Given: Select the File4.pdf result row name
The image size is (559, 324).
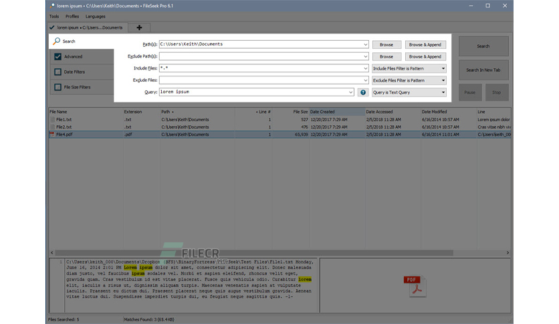Looking at the screenshot, I should pos(64,135).
